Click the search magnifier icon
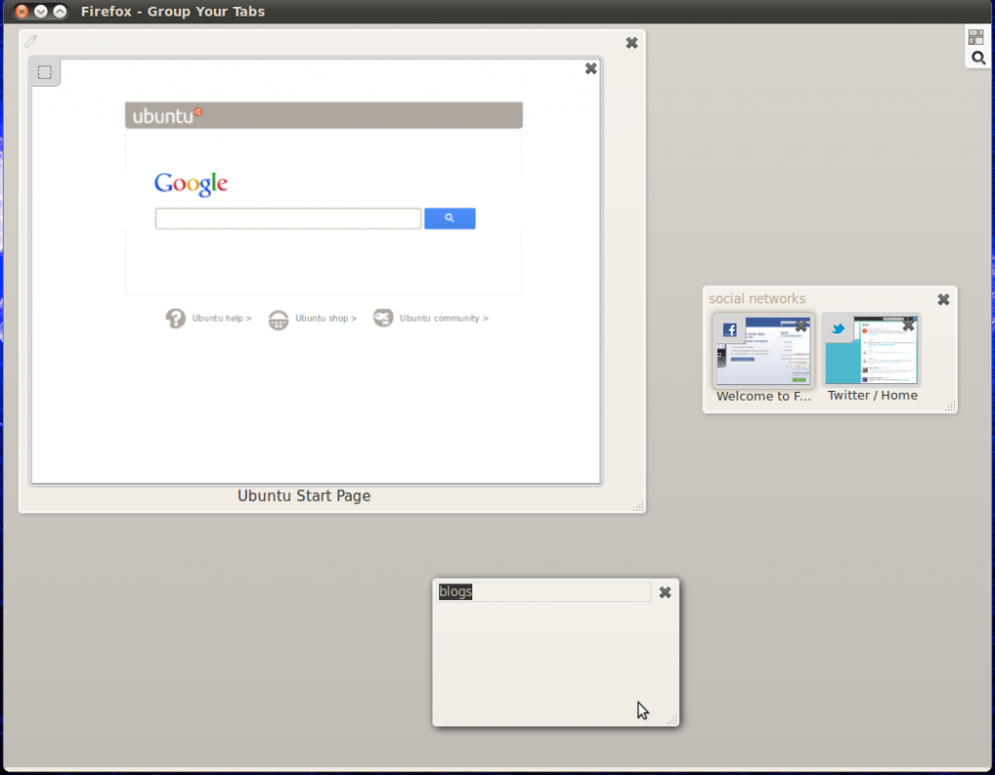The width and height of the screenshot is (995, 775). coord(978,58)
